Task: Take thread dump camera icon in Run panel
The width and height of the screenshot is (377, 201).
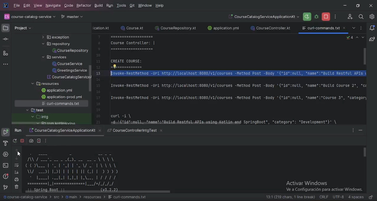Action: point(31,141)
